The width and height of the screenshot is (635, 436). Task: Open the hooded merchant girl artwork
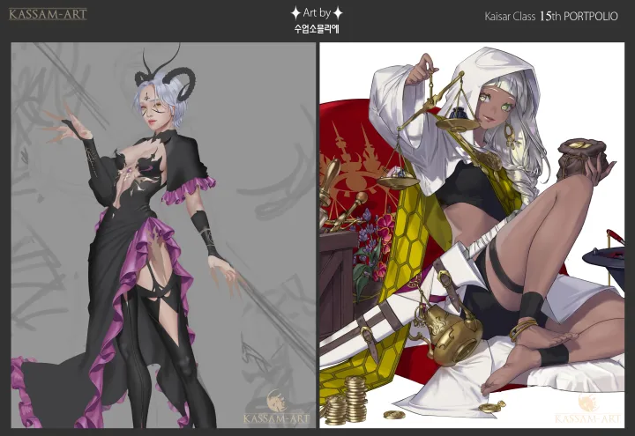click(x=472, y=235)
